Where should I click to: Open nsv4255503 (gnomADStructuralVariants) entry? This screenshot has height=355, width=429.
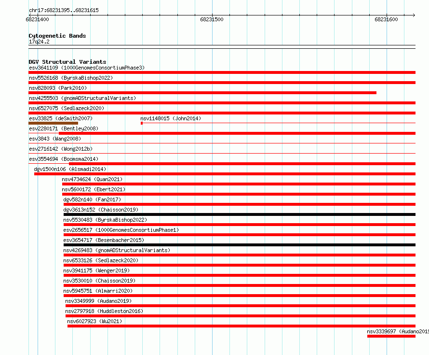pyautogui.click(x=82, y=98)
